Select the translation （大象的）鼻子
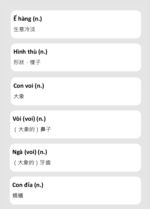Image resolution: width=150 pixels, height=209 pixels. [x=32, y=129]
